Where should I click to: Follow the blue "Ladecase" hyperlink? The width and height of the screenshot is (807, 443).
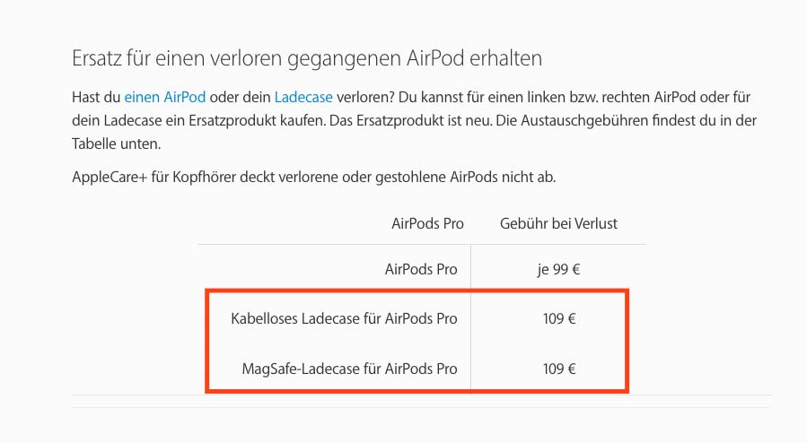[303, 95]
